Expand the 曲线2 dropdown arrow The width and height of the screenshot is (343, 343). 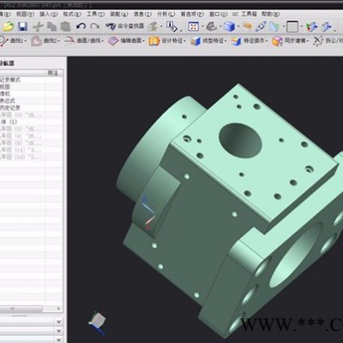tap(58, 41)
